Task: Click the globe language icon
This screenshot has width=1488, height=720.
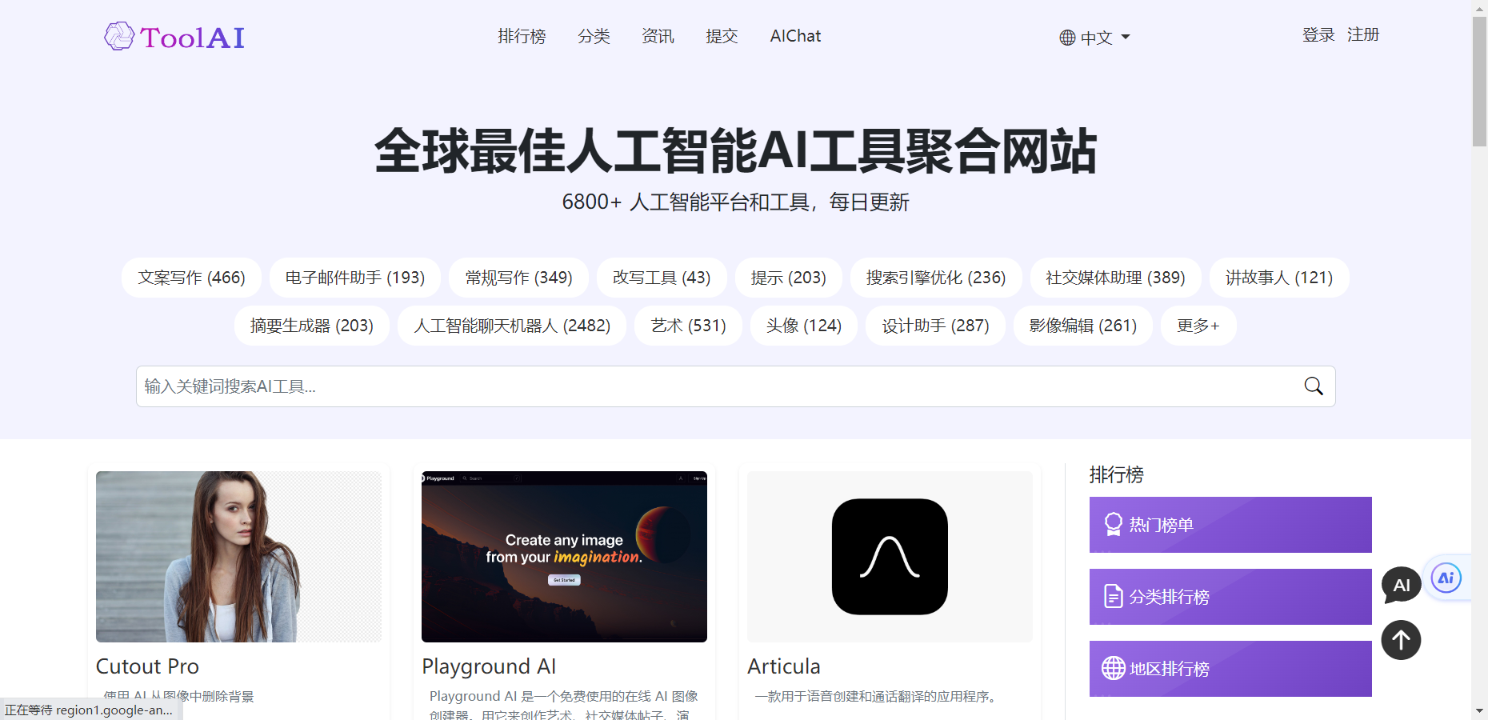Action: pos(1067,38)
